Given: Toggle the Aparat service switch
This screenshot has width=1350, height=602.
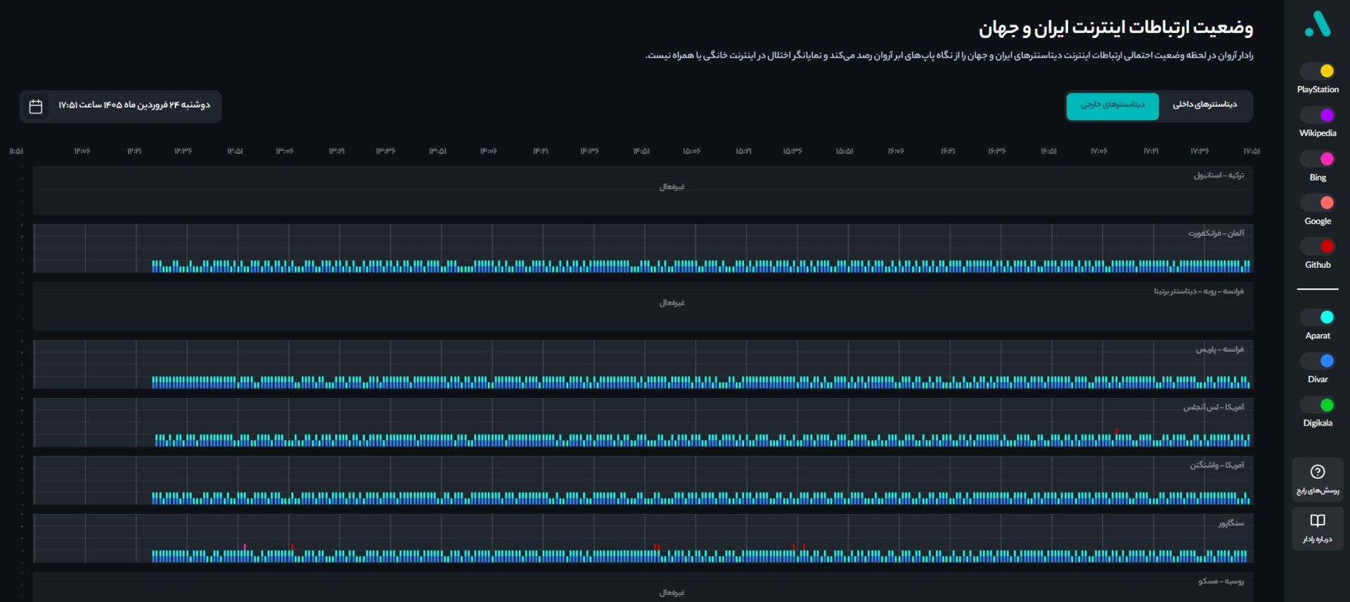Looking at the screenshot, I should click(1318, 317).
